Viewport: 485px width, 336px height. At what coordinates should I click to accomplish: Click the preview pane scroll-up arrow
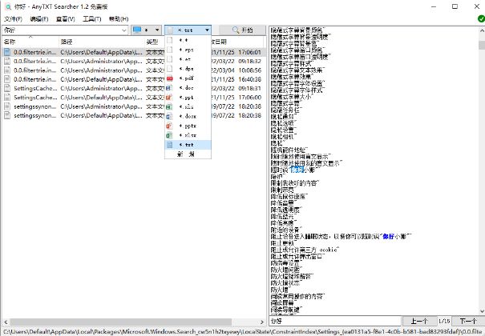pyautogui.click(x=482, y=30)
